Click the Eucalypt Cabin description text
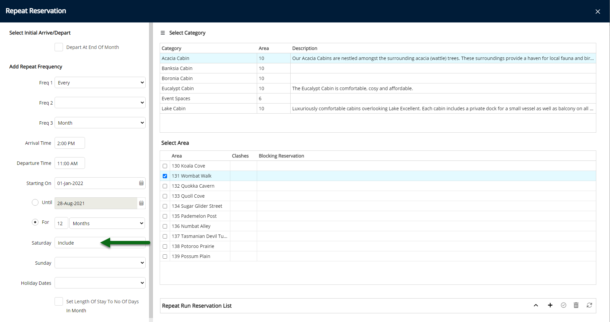The height and width of the screenshot is (322, 610). (353, 88)
